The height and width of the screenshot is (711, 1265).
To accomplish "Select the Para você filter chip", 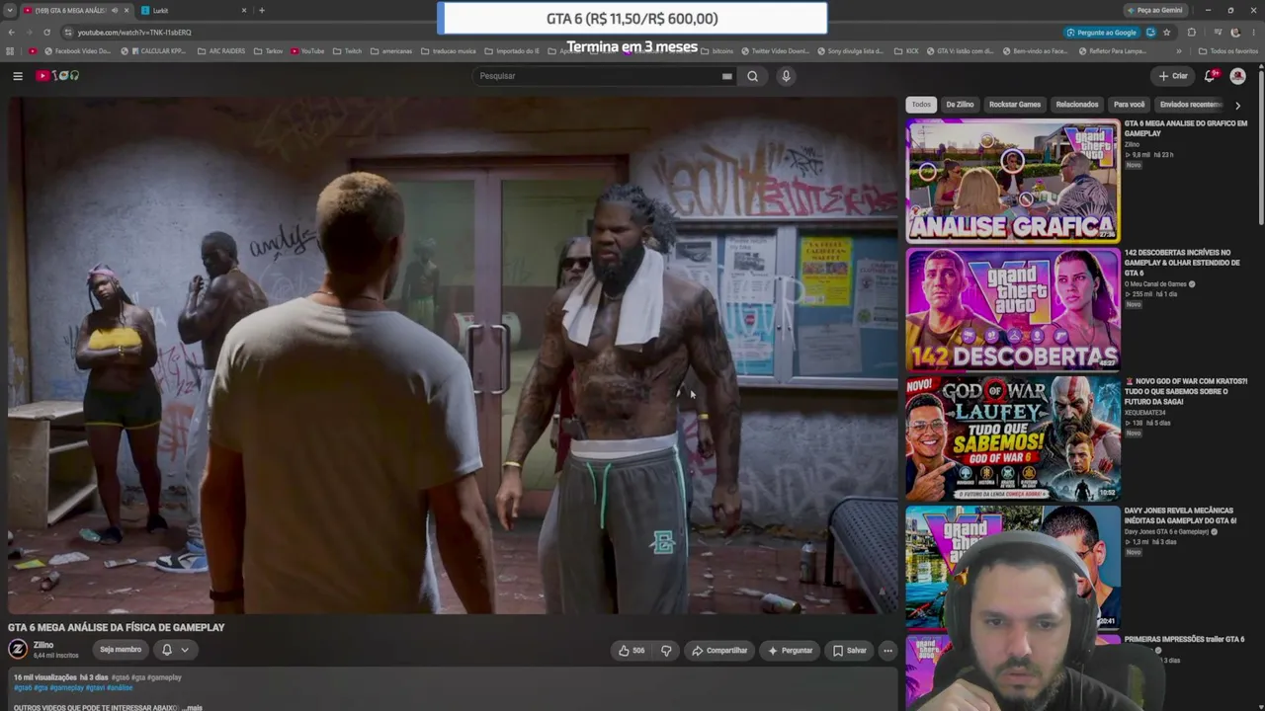I will 1129,105.
